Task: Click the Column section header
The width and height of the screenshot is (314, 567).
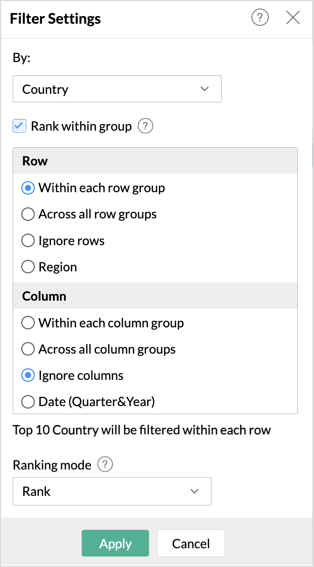Action: pyautogui.click(x=155, y=296)
